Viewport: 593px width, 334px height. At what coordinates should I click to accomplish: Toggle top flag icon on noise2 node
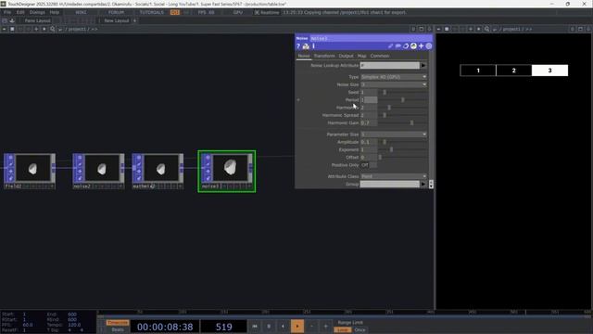80,157
